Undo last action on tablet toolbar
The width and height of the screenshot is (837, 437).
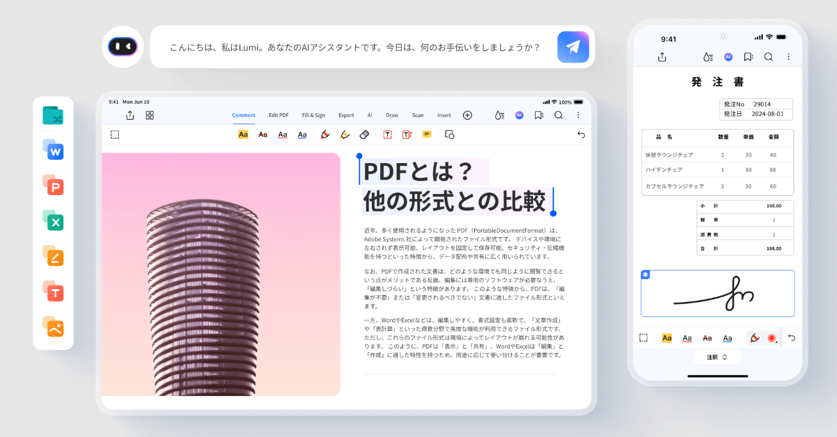pyautogui.click(x=581, y=134)
